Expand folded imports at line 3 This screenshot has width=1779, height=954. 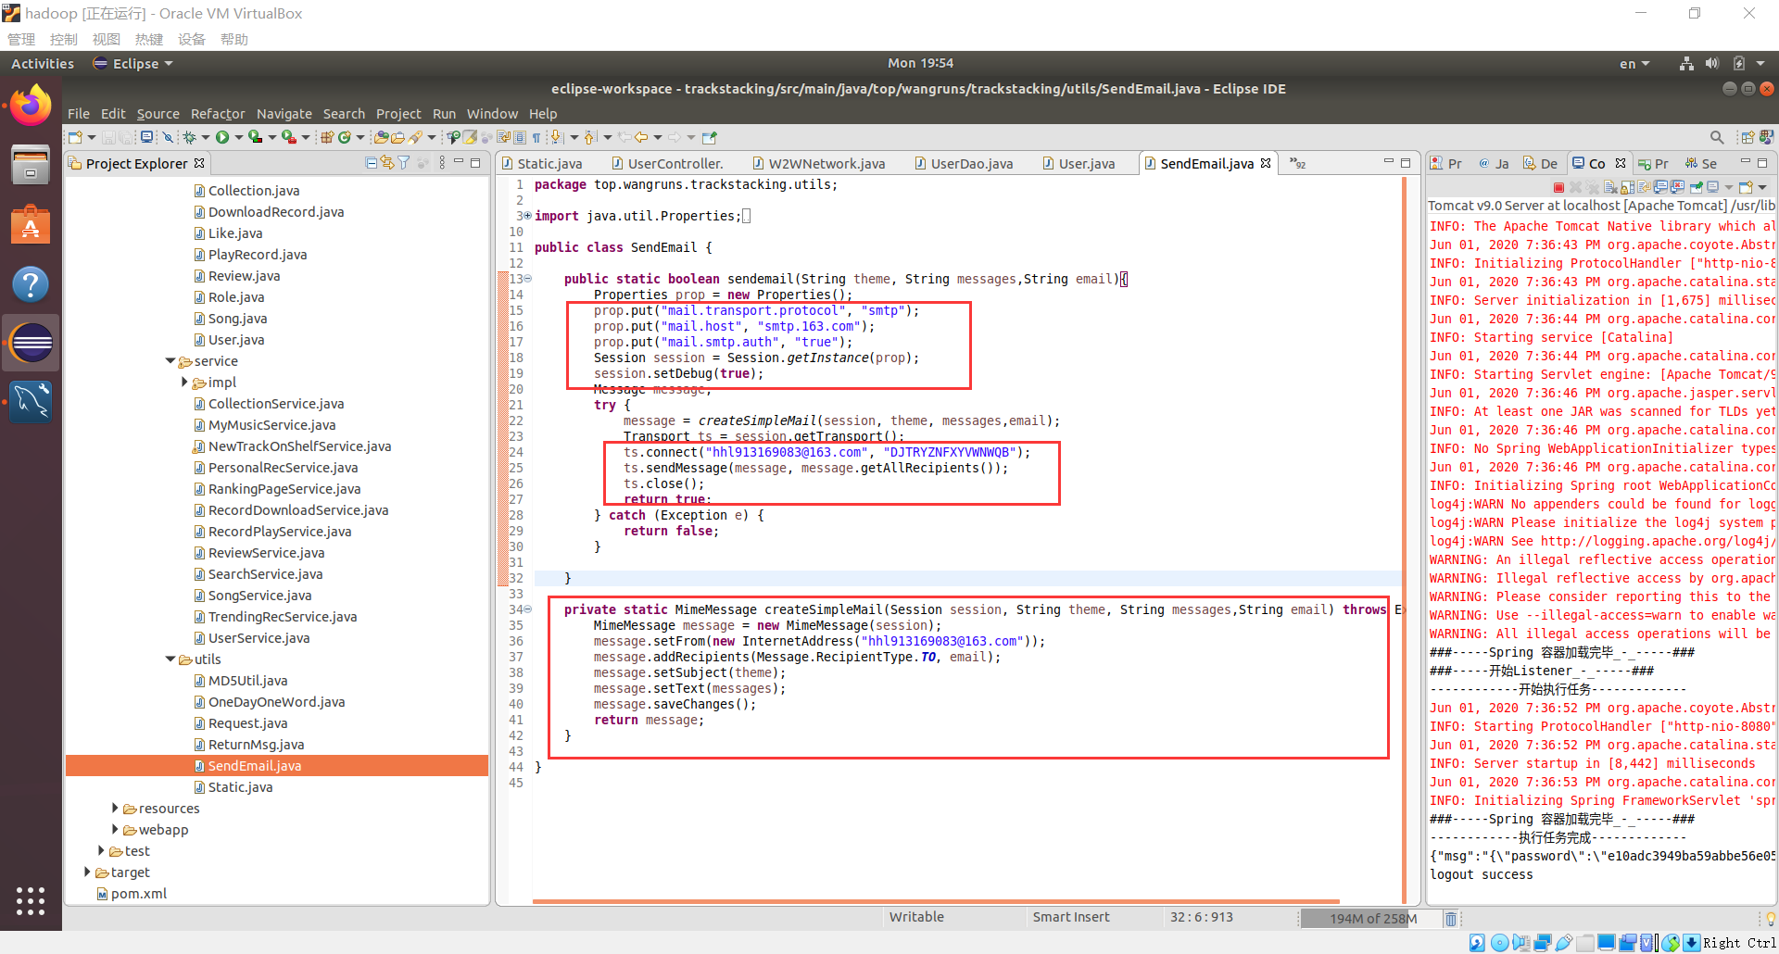[x=527, y=216]
